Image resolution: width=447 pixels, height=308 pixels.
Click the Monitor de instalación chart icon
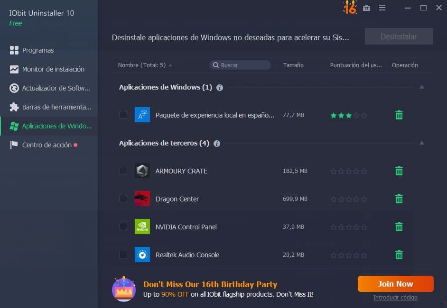point(14,69)
